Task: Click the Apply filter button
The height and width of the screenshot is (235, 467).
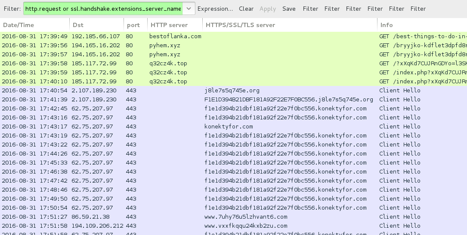Action: [x=268, y=9]
